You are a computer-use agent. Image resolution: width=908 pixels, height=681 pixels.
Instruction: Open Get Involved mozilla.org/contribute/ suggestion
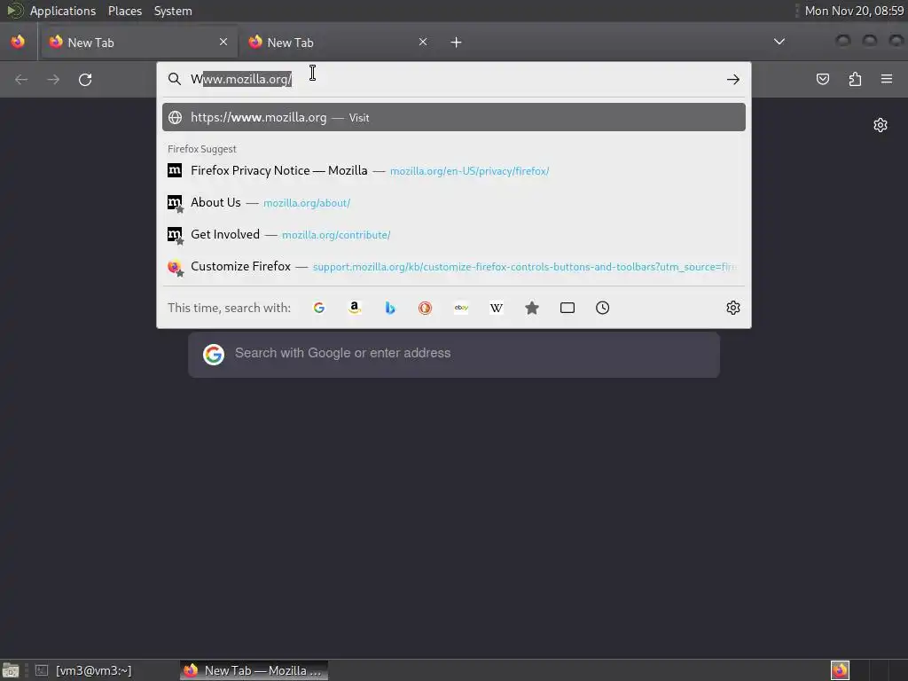pos(454,234)
